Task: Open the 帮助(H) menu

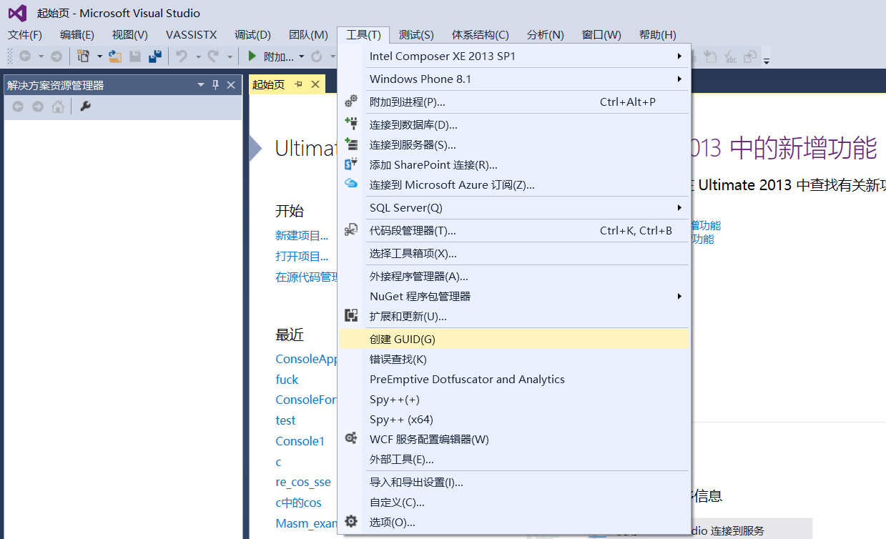Action: [x=657, y=34]
